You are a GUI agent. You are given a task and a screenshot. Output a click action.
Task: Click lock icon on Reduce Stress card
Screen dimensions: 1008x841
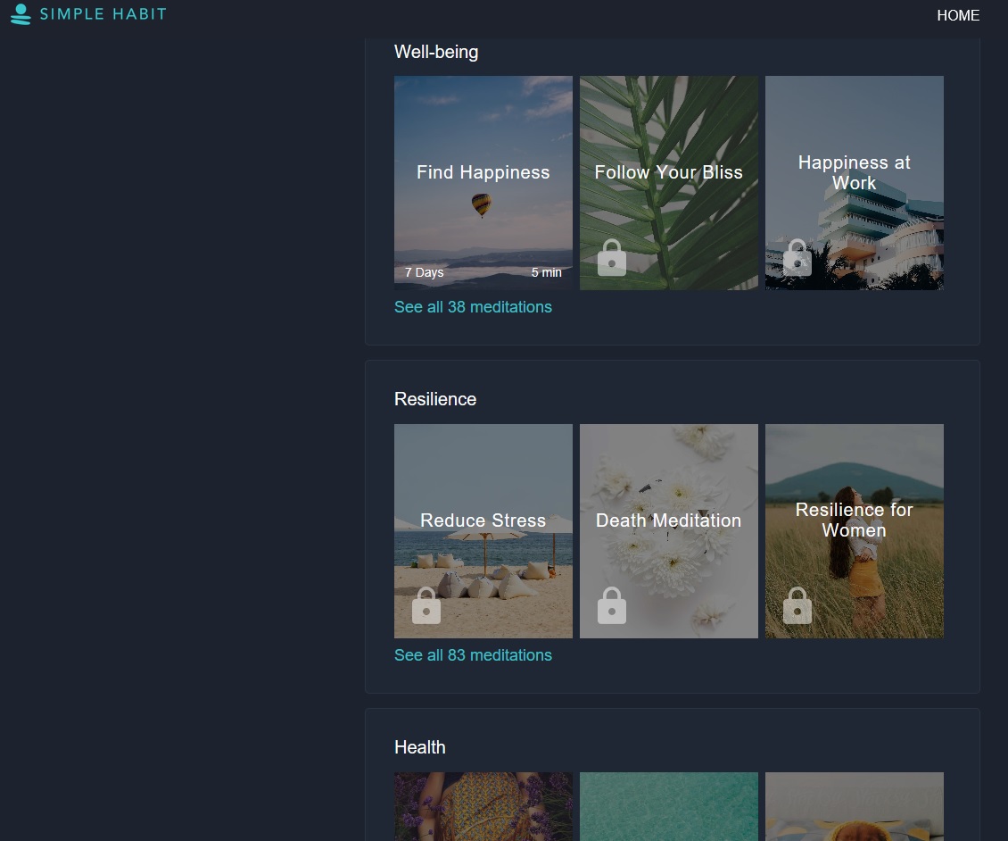(426, 606)
